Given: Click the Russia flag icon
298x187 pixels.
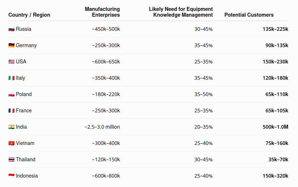Looking at the screenshot, I should 11,29.
